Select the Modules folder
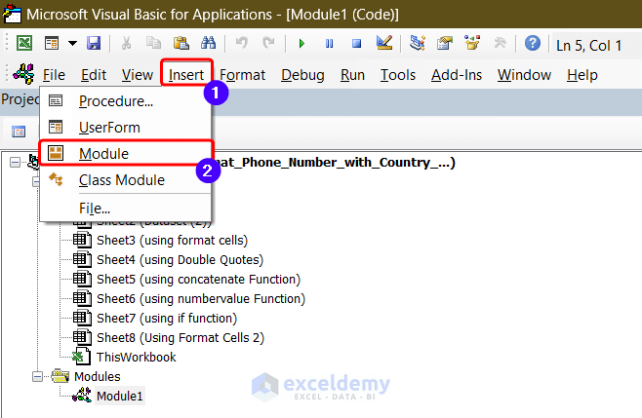Viewport: 642px width, 418px height. point(97,377)
